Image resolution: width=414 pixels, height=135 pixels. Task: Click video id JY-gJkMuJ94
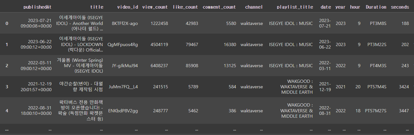tap(125, 66)
